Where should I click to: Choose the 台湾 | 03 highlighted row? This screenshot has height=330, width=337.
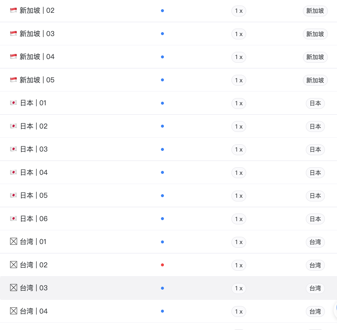(x=168, y=288)
